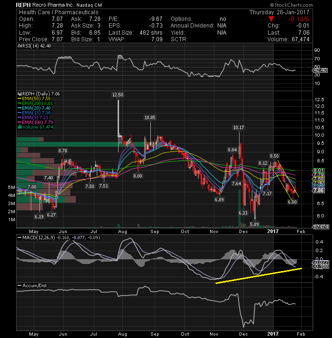Click the 67474 volume tag on right axis
The height and width of the screenshot is (338, 332).
321,227
